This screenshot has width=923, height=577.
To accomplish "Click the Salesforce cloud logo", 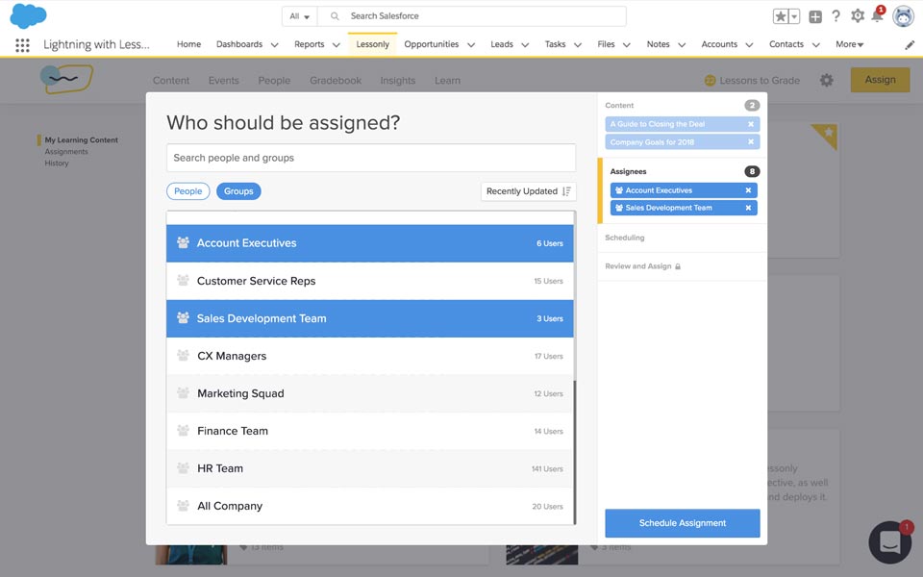I will (x=28, y=15).
